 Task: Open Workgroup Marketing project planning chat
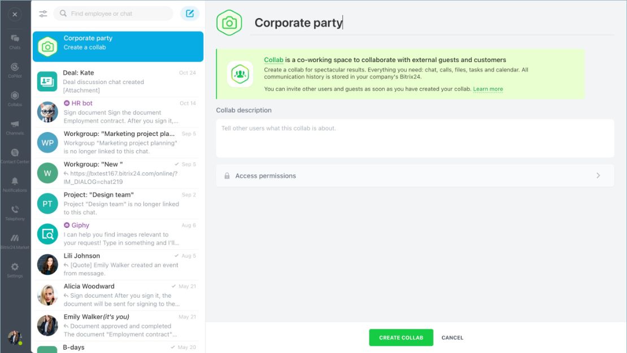tap(118, 143)
